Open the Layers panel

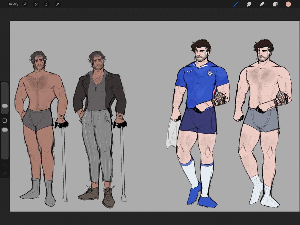tap(275, 4)
